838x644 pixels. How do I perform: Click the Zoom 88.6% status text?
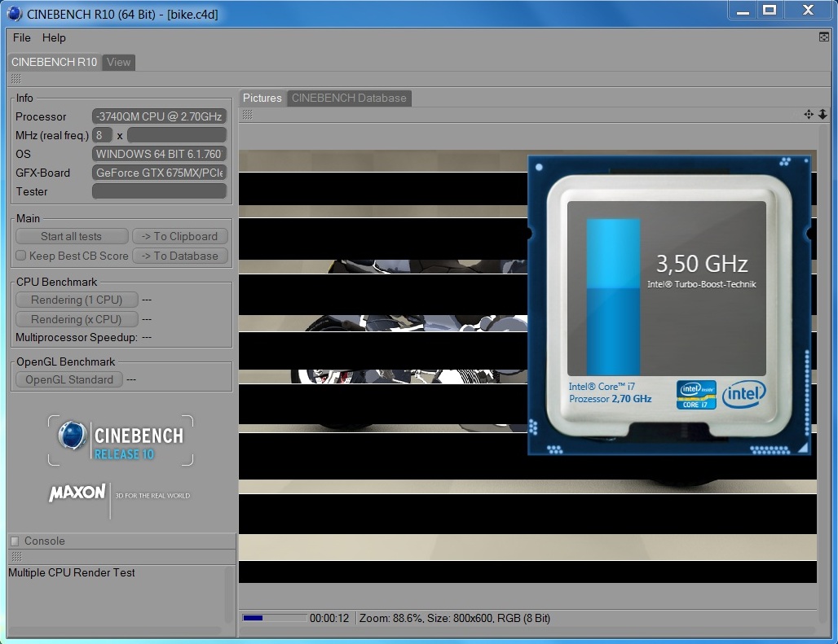pos(390,619)
